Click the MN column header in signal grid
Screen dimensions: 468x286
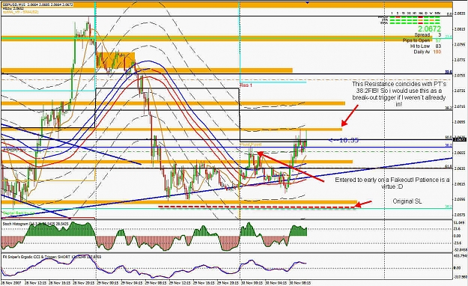(437, 13)
